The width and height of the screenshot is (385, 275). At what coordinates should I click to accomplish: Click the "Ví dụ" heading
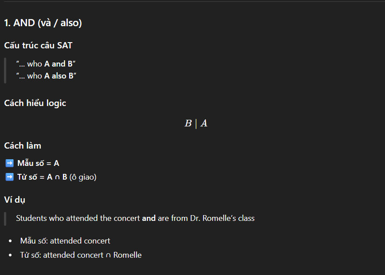(15, 200)
